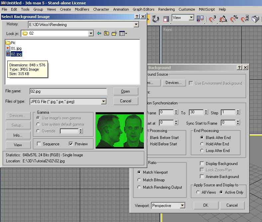Expand Files of type dropdown
This screenshot has height=222, width=262.
click(x=104, y=101)
